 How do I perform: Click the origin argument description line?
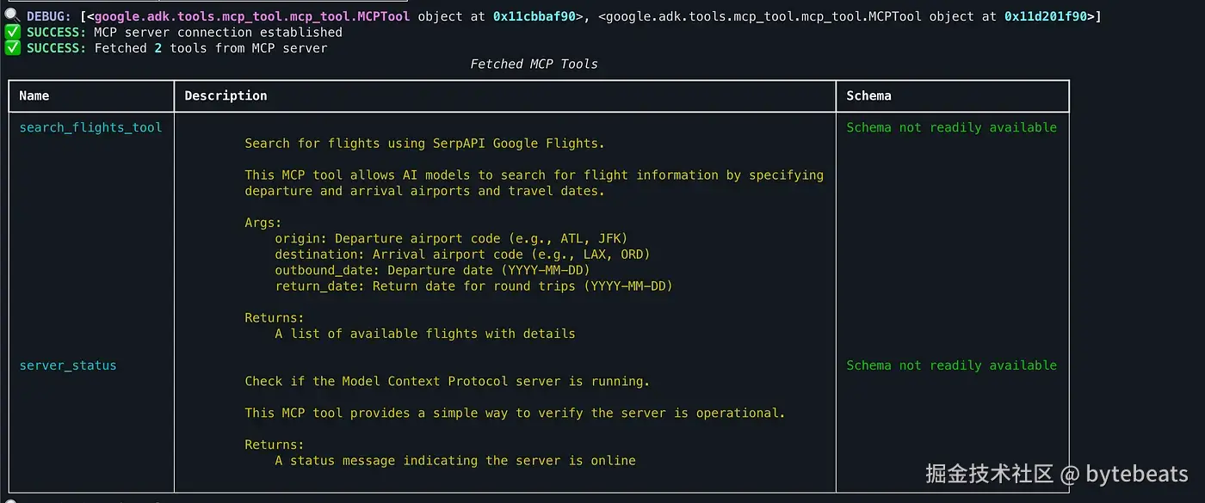[452, 238]
